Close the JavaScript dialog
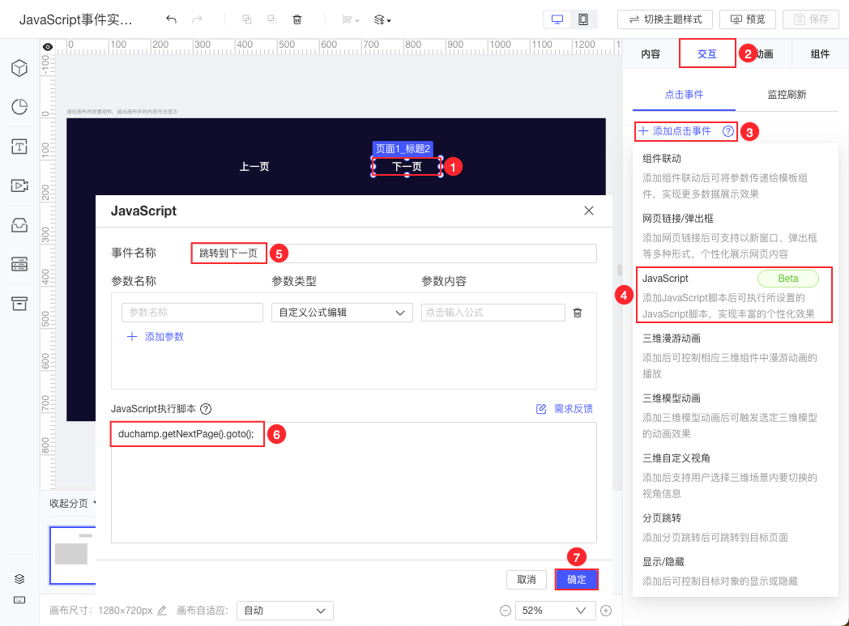Image resolution: width=849 pixels, height=626 pixels. (x=589, y=211)
